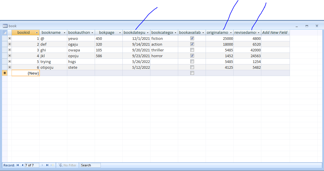Image resolution: width=324 pixels, height=171 pixels.
Task: Expand subdatasheet for otipoju row
Action: pyautogui.click(x=10, y=67)
